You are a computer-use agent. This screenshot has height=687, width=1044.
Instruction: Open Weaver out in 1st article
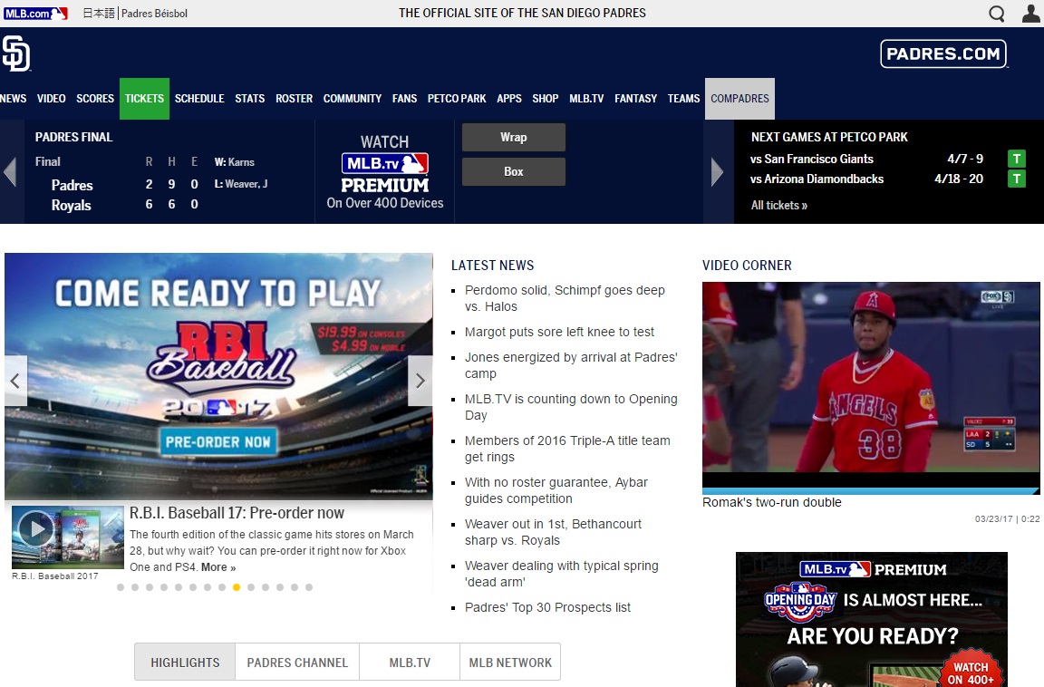tap(554, 532)
